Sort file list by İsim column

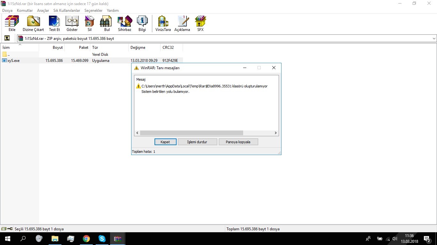tap(20, 48)
